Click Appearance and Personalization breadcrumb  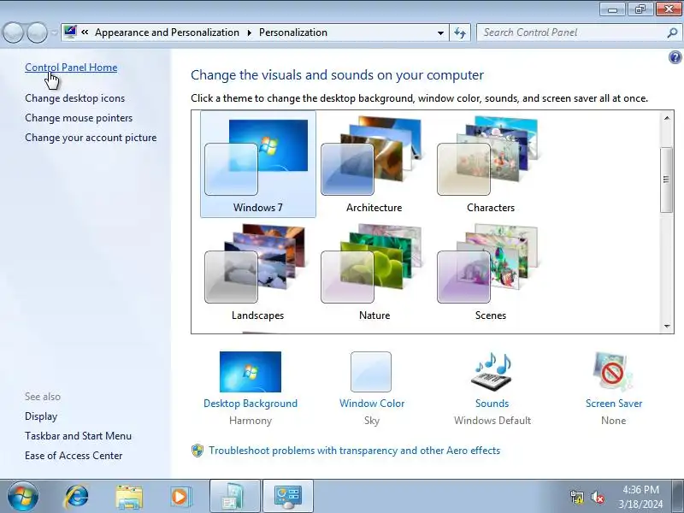(167, 32)
